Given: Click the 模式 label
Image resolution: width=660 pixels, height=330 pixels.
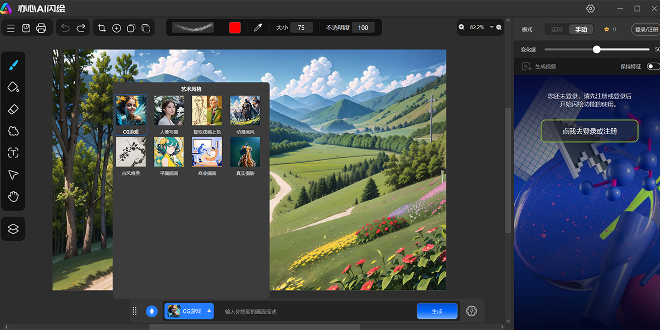Looking at the screenshot, I should [527, 30].
